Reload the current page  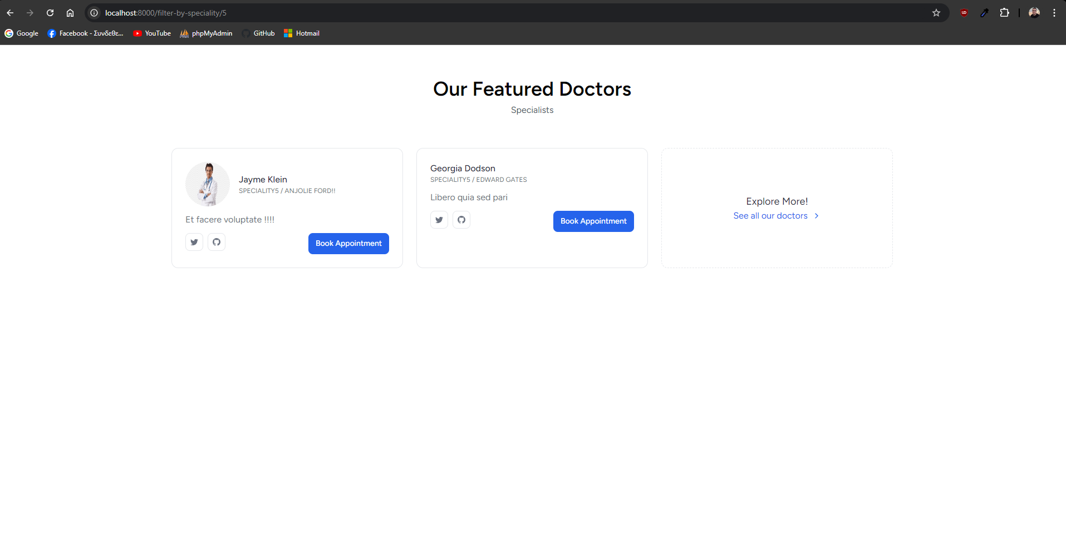50,13
